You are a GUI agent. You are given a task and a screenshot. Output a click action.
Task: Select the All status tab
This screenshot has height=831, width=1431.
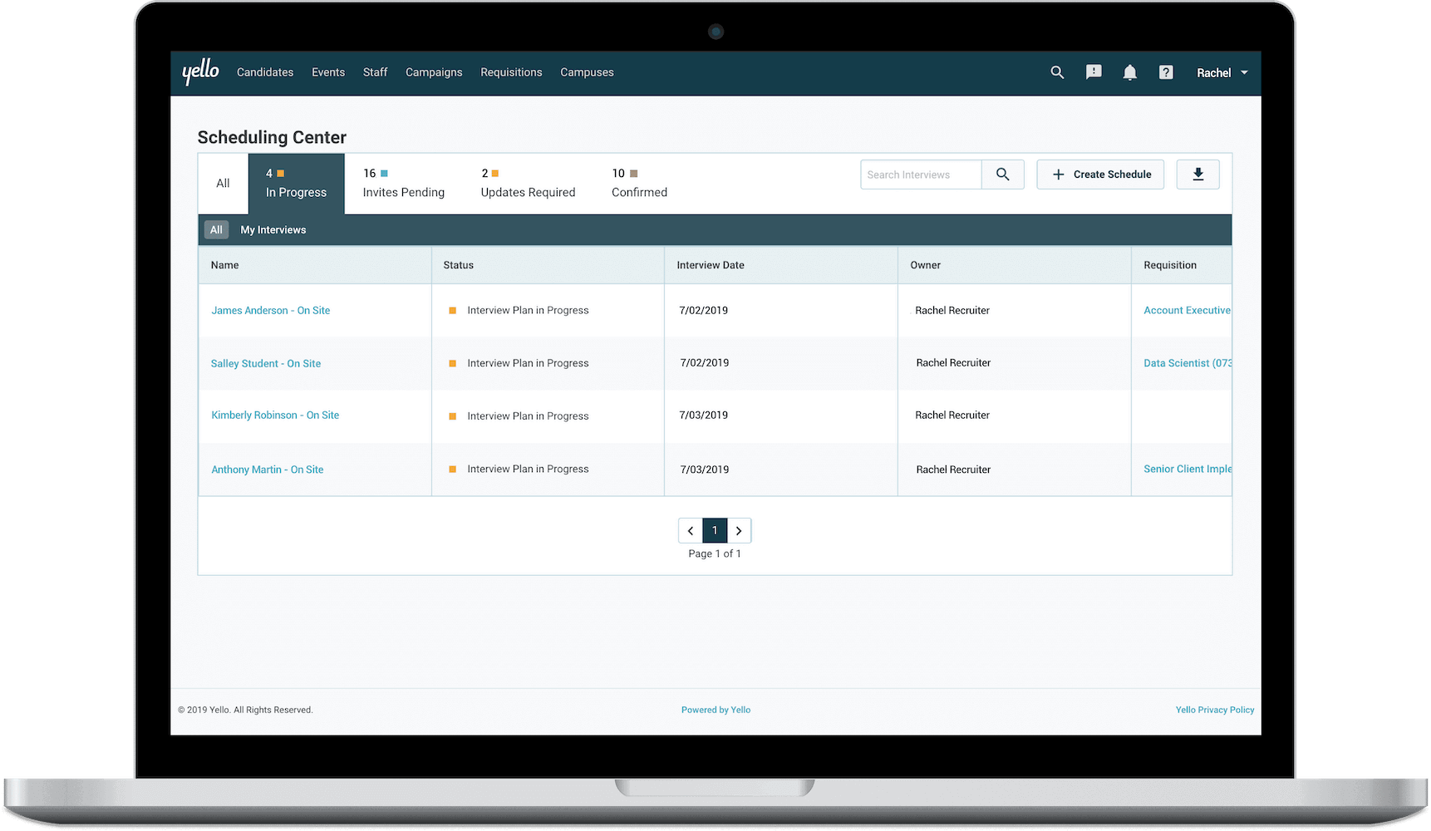pos(223,184)
